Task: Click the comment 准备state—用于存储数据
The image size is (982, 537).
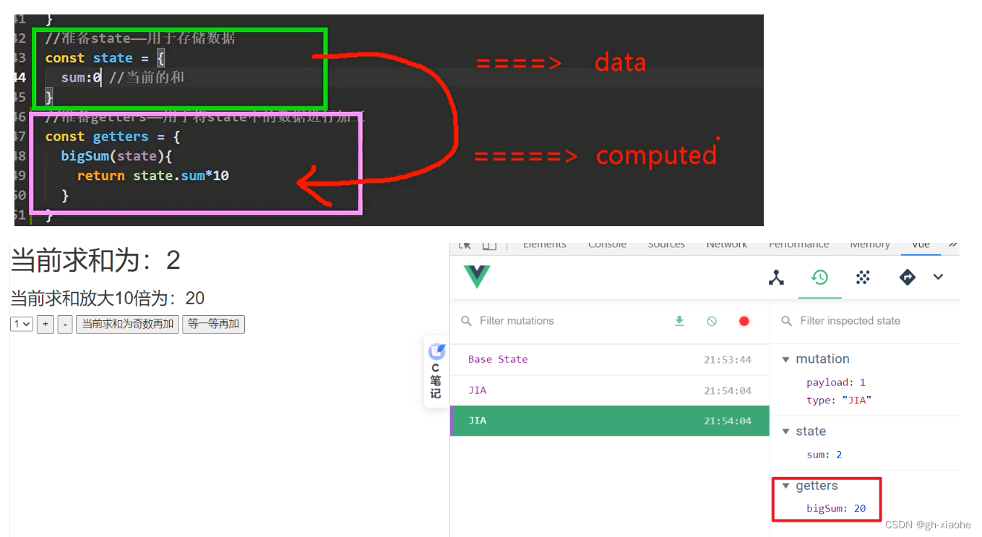Action: tap(140, 38)
